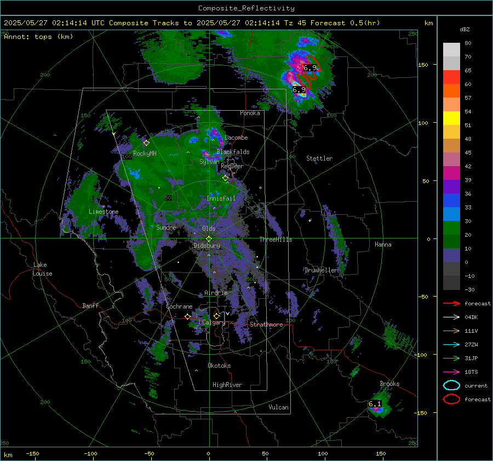Click the 6.1 storm top label near Brooks

tap(375, 403)
